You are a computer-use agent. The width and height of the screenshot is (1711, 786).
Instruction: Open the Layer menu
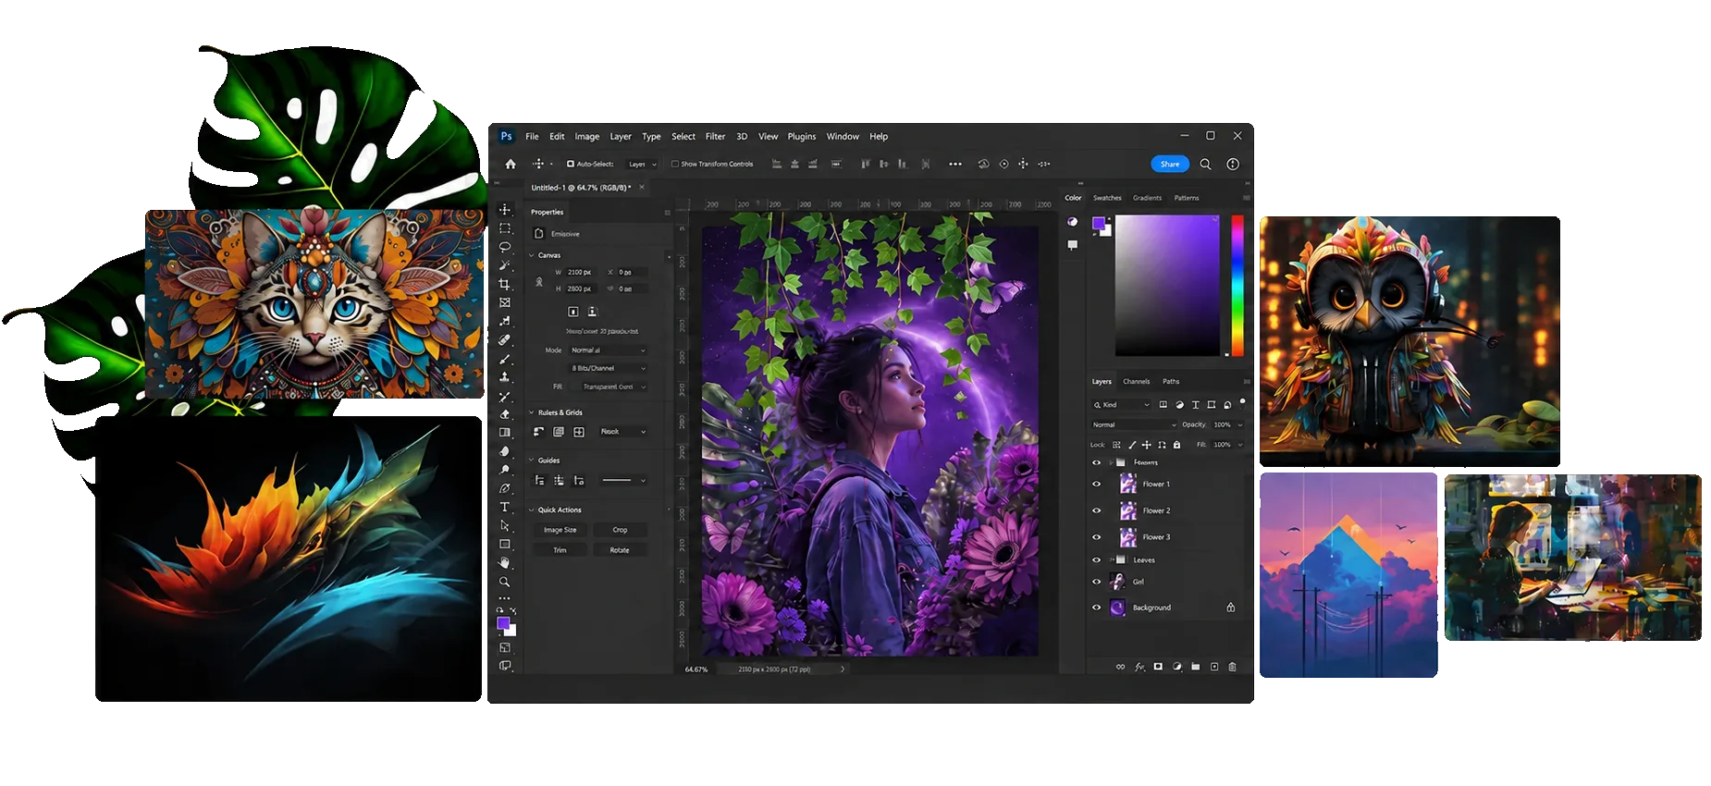click(621, 136)
